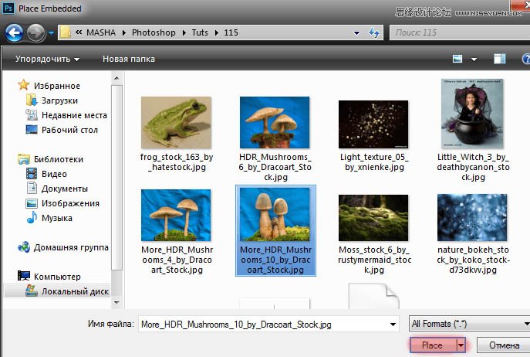Click sidebar scrollbar up arrow
The width and height of the screenshot is (530, 357).
coord(116,79)
